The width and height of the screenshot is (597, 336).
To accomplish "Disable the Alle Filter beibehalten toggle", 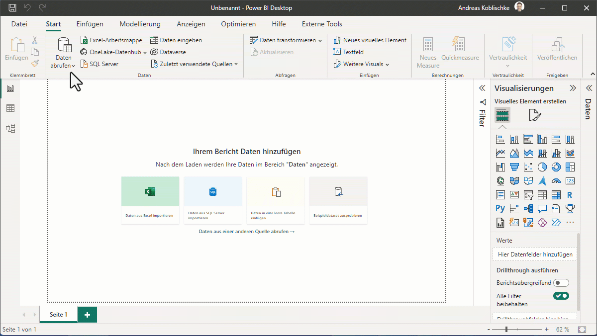I will (x=561, y=296).
